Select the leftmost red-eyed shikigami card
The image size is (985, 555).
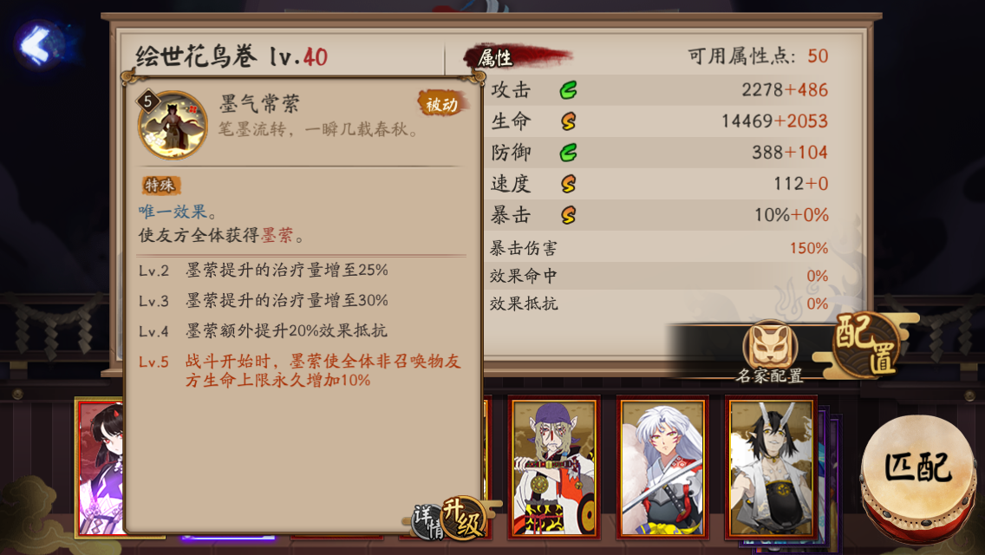100,467
